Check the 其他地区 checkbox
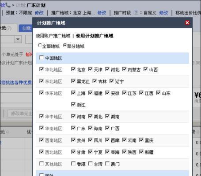The height and width of the screenshot is (176, 201). click(42, 164)
